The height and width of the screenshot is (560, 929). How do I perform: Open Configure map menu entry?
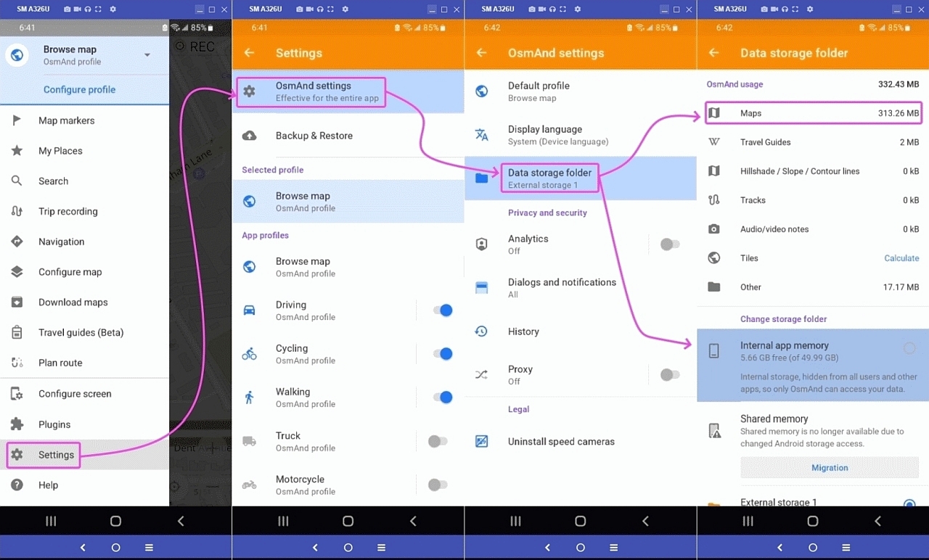[x=84, y=272]
